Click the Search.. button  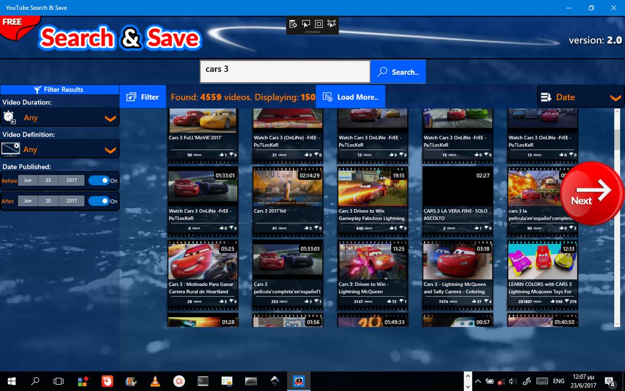(x=398, y=72)
